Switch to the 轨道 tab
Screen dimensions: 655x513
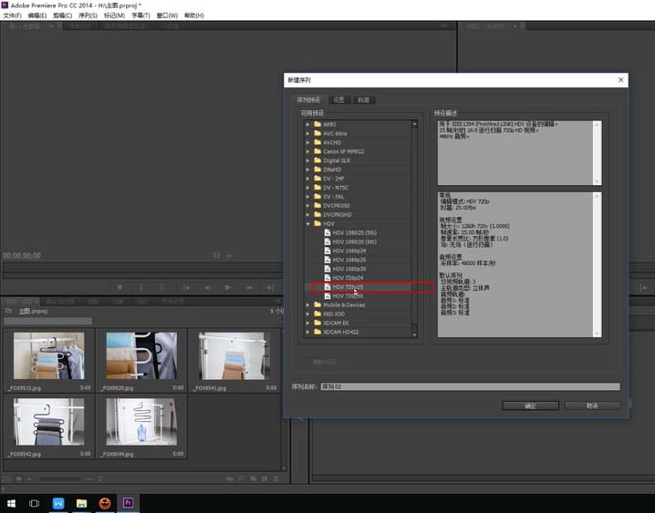(x=362, y=99)
